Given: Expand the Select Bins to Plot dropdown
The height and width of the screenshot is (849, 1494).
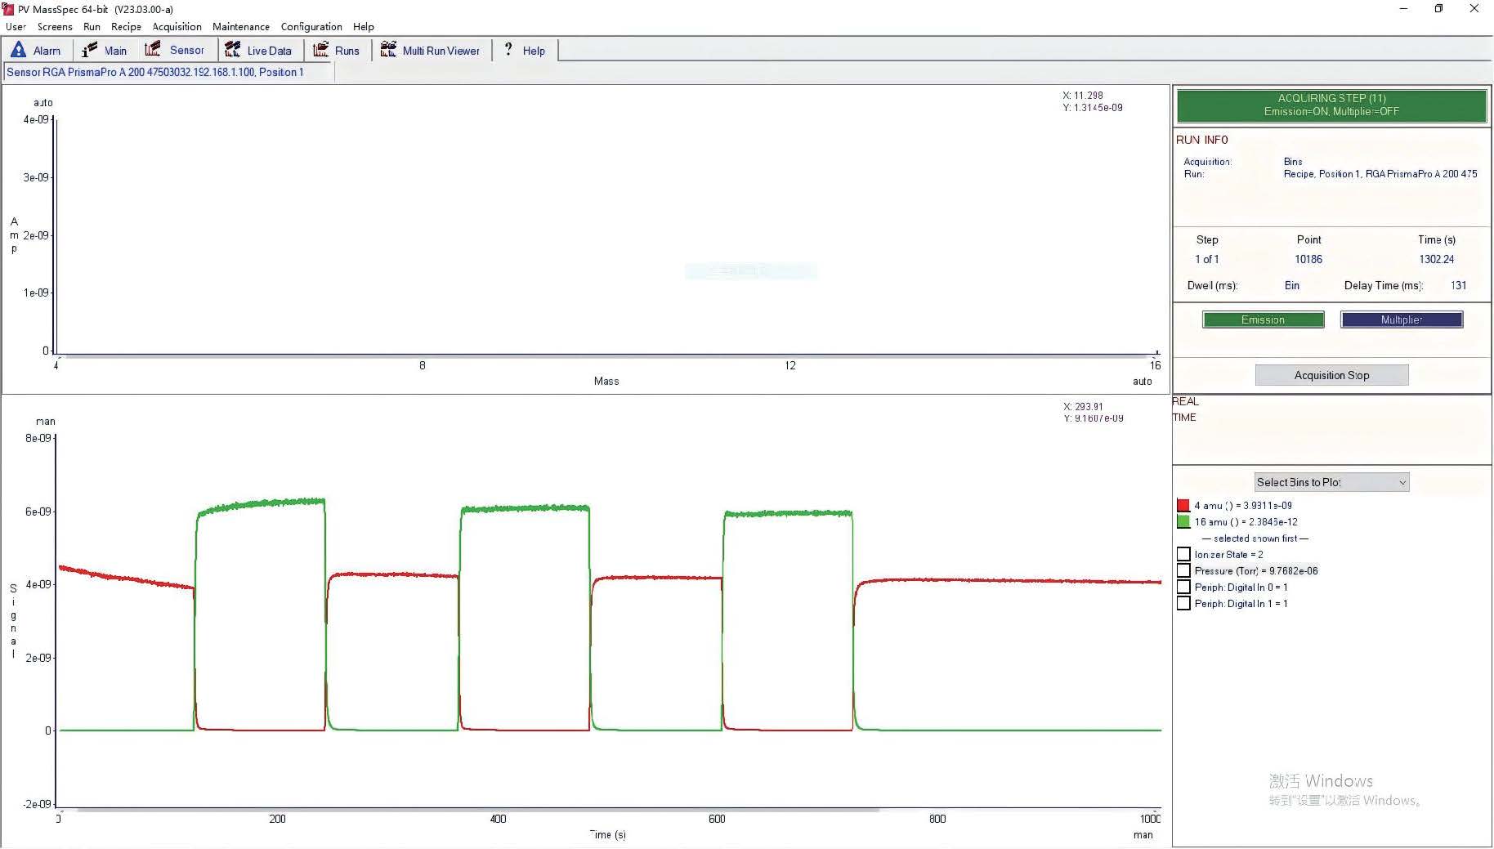Looking at the screenshot, I should [1331, 482].
